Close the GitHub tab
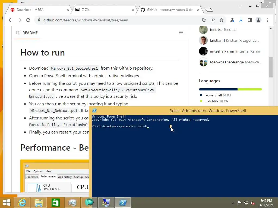Image resolution: width=278 pixels, height=208 pixels. 198,10
